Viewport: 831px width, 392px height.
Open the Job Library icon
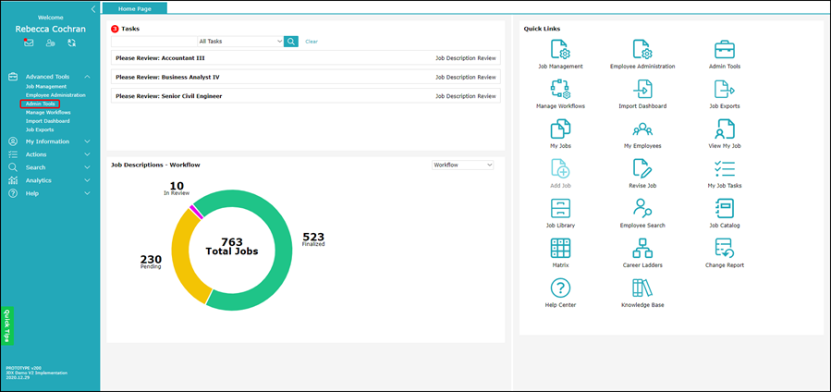560,208
